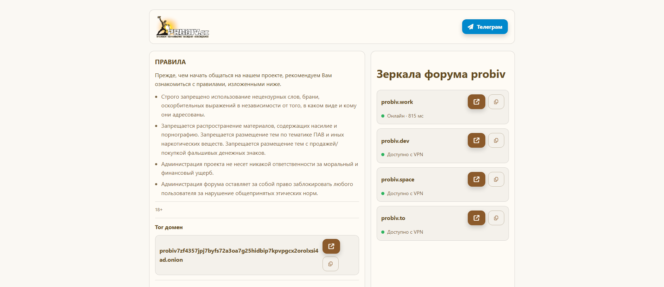Click the paper plane icon in Телеграм button

pyautogui.click(x=471, y=27)
